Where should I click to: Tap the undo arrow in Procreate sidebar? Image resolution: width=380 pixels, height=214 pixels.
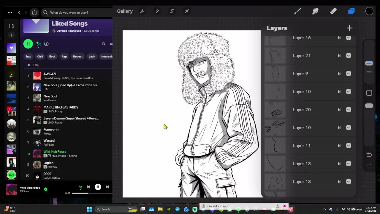[369, 155]
